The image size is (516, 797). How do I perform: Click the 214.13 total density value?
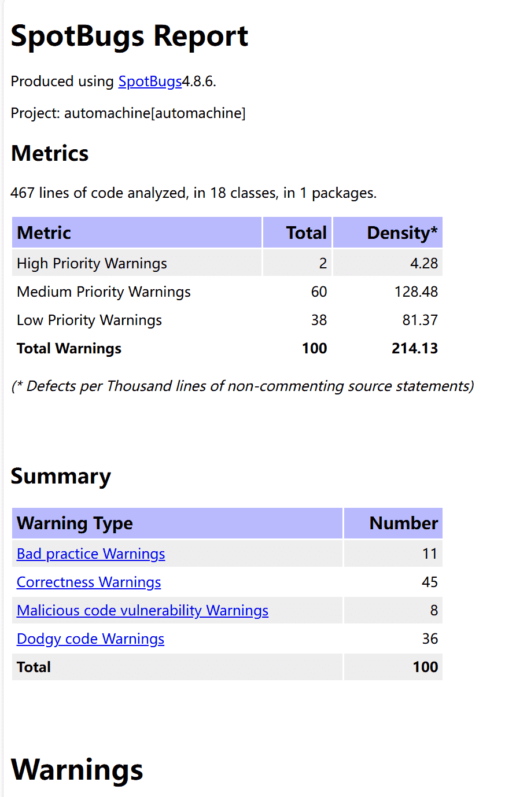point(414,349)
